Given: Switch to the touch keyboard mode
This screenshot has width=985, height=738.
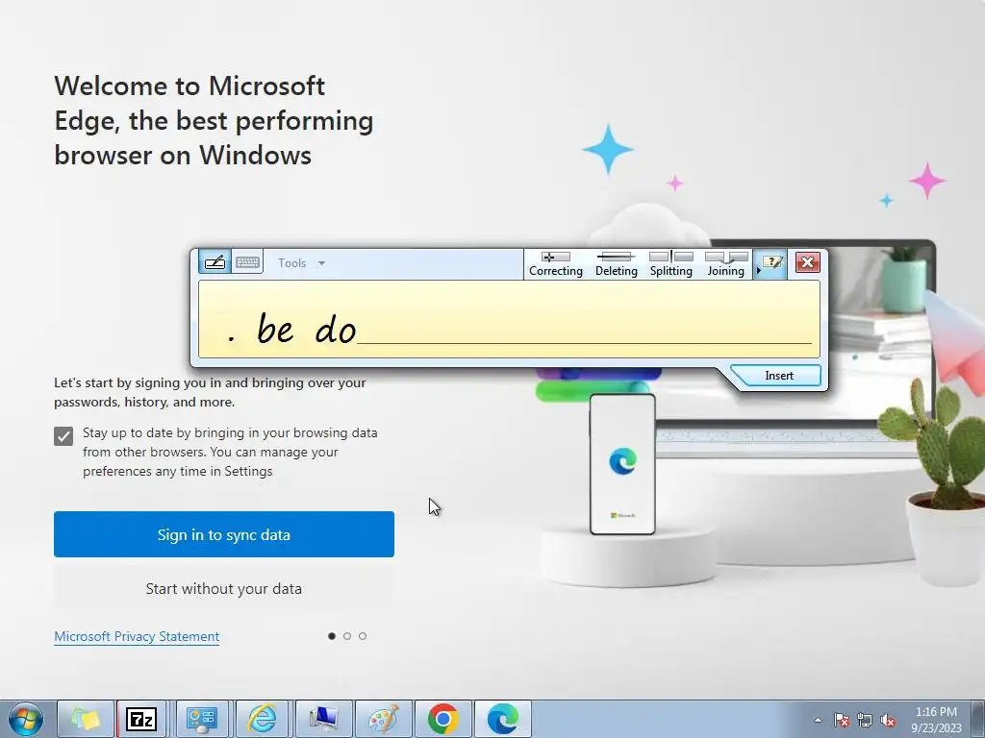Looking at the screenshot, I should pyautogui.click(x=247, y=262).
